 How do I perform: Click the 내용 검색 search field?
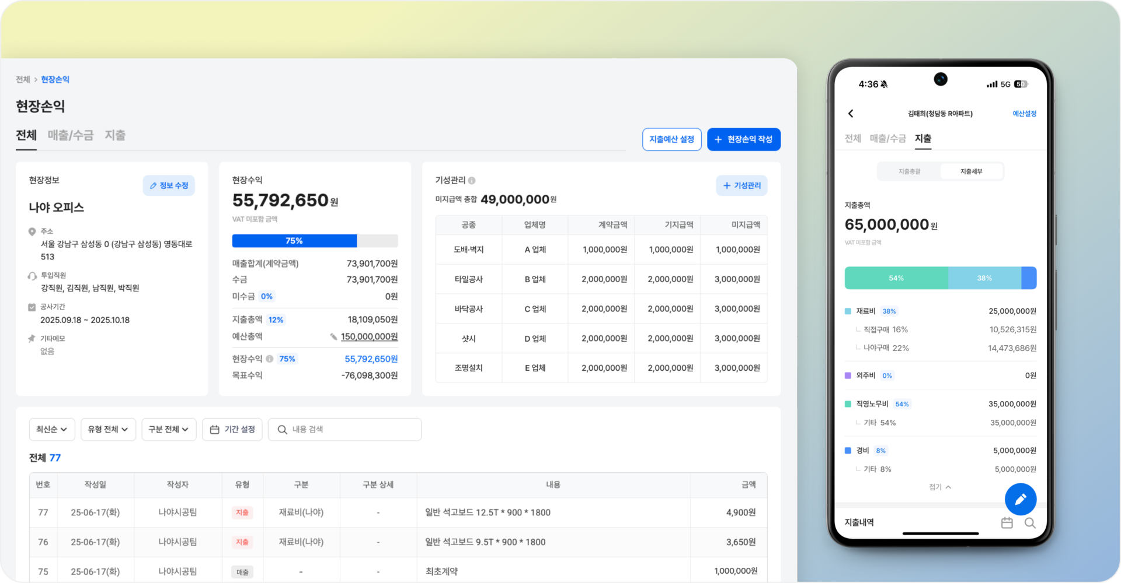point(344,430)
